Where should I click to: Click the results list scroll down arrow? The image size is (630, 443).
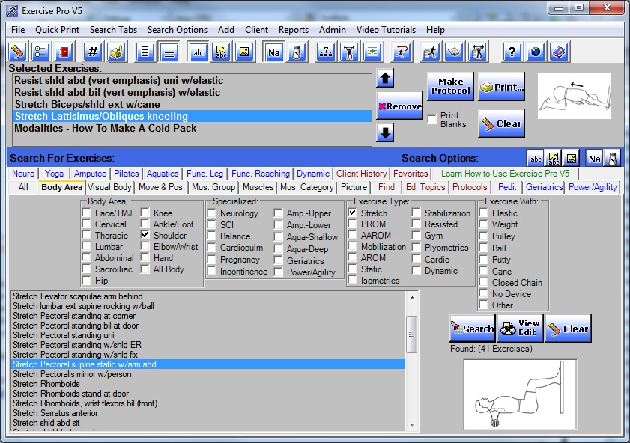pos(412,424)
